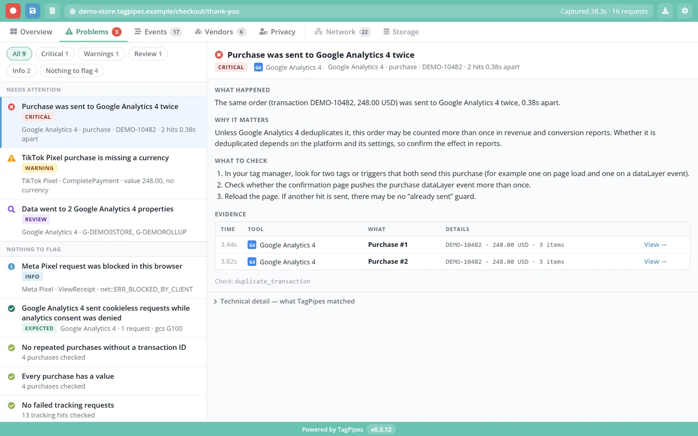The height and width of the screenshot is (436, 698).
Task: Click the URL field demo-store.tagpipes.example
Action: (x=359, y=11)
